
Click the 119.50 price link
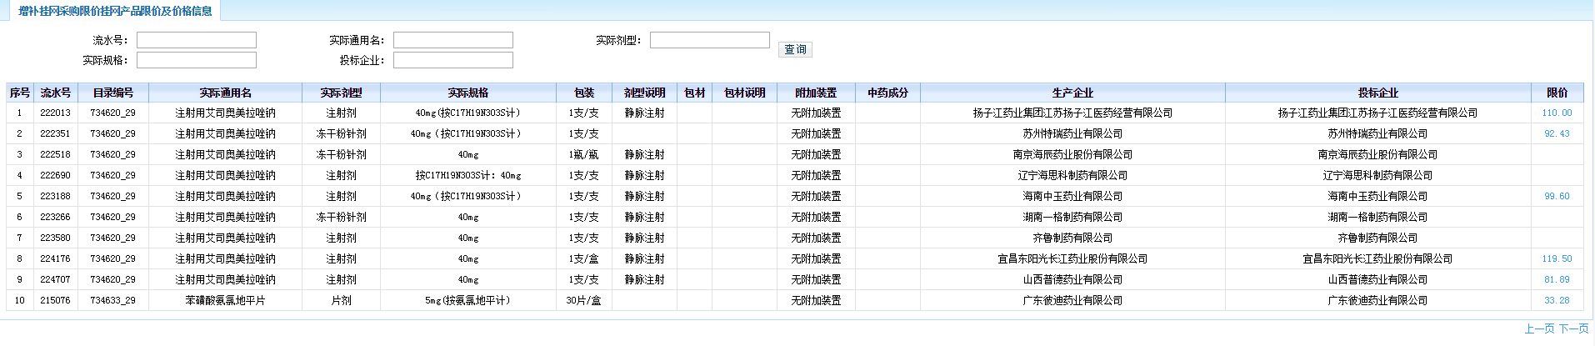pos(1557,258)
